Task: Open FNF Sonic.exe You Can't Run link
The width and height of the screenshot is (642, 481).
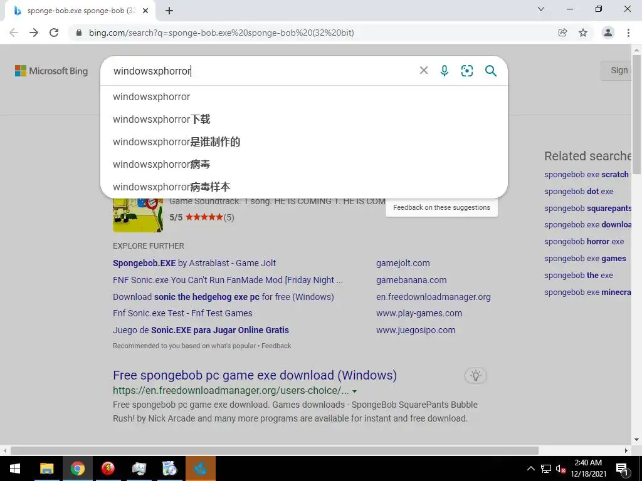Action: point(228,280)
